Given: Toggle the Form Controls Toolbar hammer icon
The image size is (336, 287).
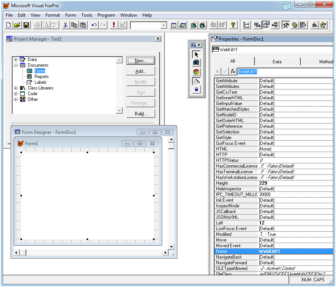Looking at the screenshot, I should coord(286,25).
